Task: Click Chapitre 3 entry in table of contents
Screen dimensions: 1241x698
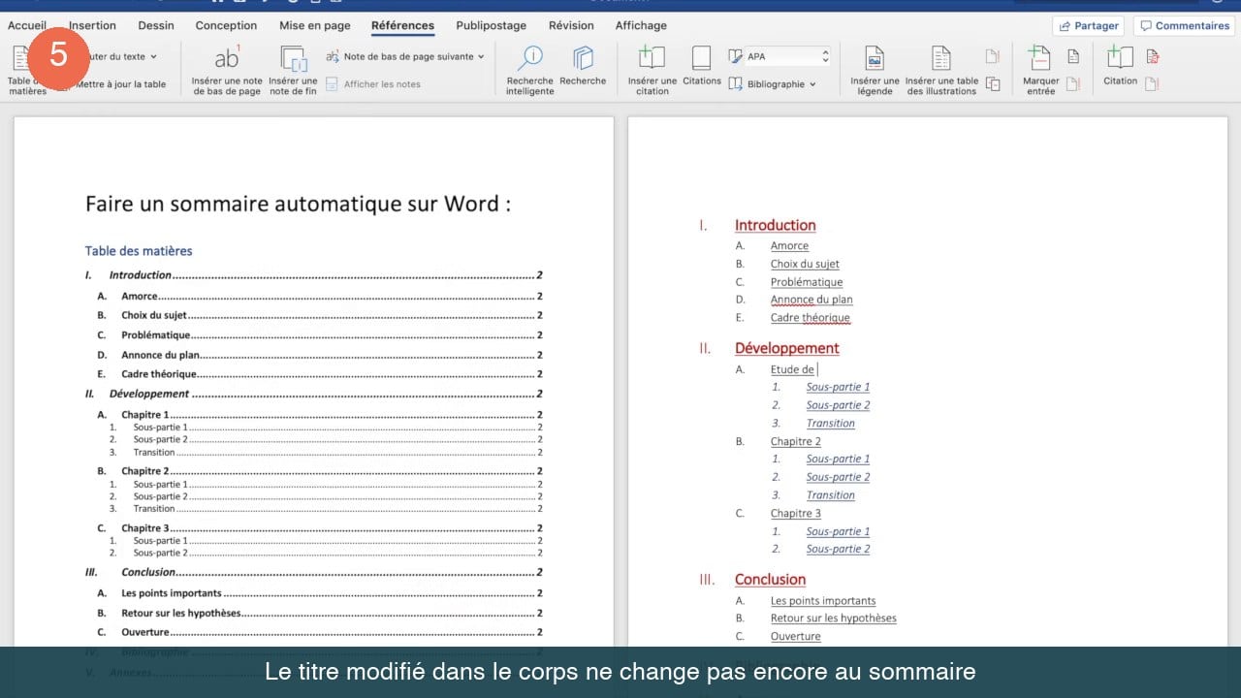Action: 320,528
